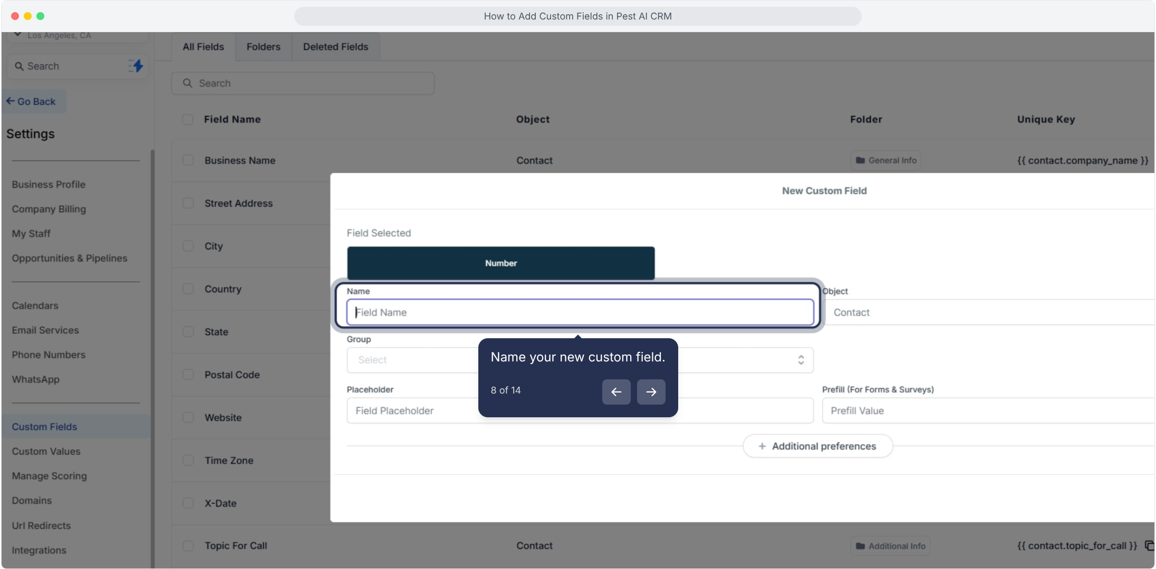Click the contact.company_name unique key

click(1083, 160)
